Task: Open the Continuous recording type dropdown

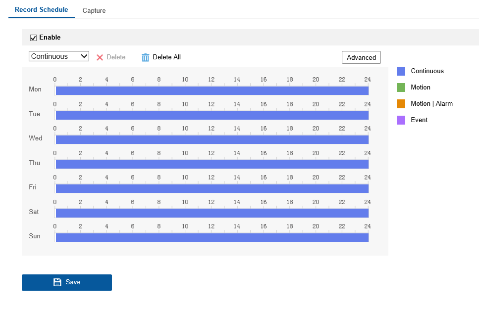Action: pyautogui.click(x=58, y=56)
